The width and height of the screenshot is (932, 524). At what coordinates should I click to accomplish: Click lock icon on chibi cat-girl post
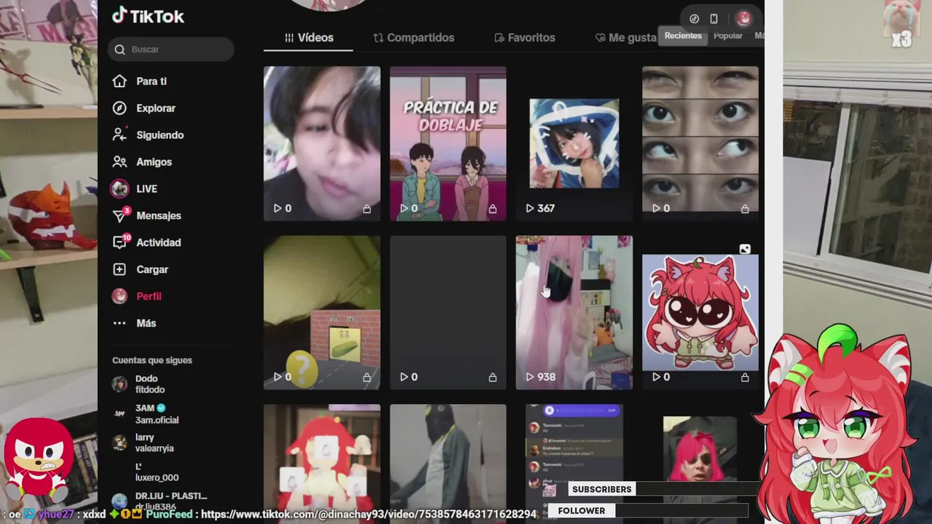pos(745,378)
